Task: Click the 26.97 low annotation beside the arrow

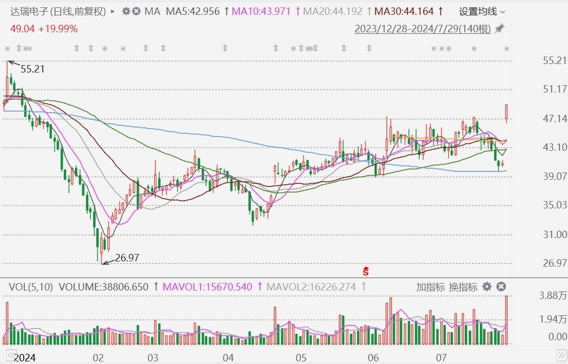Action: click(127, 258)
